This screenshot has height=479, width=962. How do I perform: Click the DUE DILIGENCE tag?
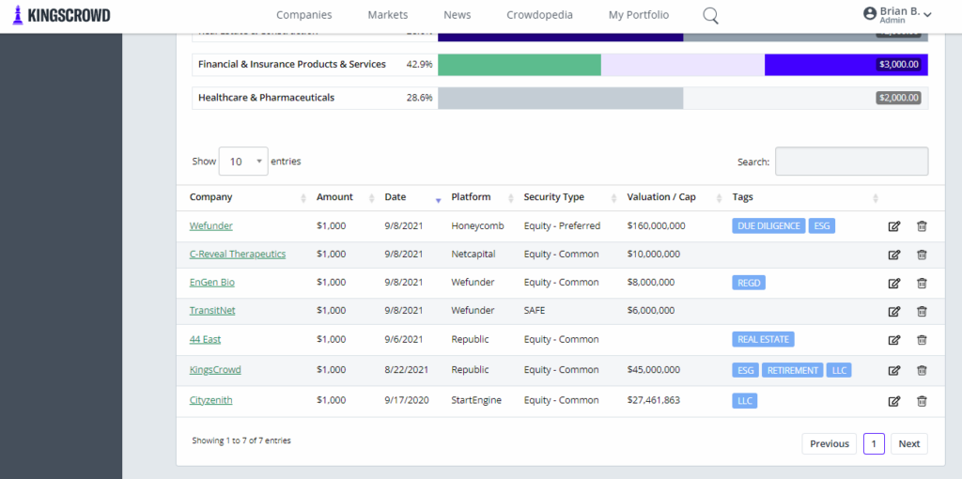click(768, 226)
